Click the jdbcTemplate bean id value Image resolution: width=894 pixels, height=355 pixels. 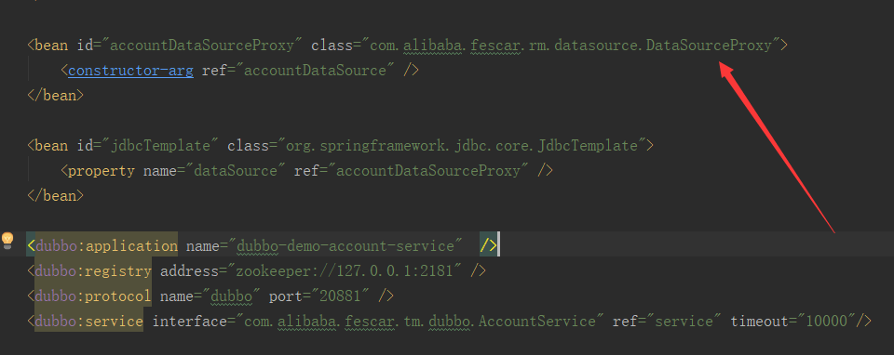(x=160, y=146)
